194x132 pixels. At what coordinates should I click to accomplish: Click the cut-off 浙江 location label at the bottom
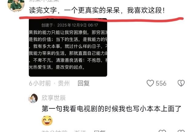80,131
